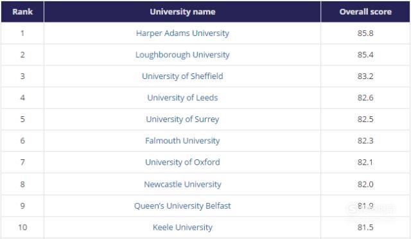
Task: Click the Rank column header
Action: coord(22,12)
